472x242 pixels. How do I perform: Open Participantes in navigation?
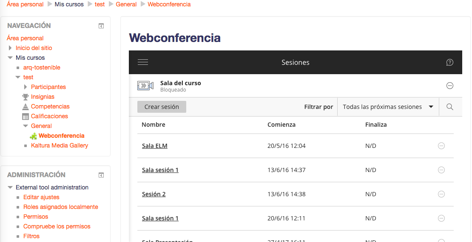tap(48, 87)
